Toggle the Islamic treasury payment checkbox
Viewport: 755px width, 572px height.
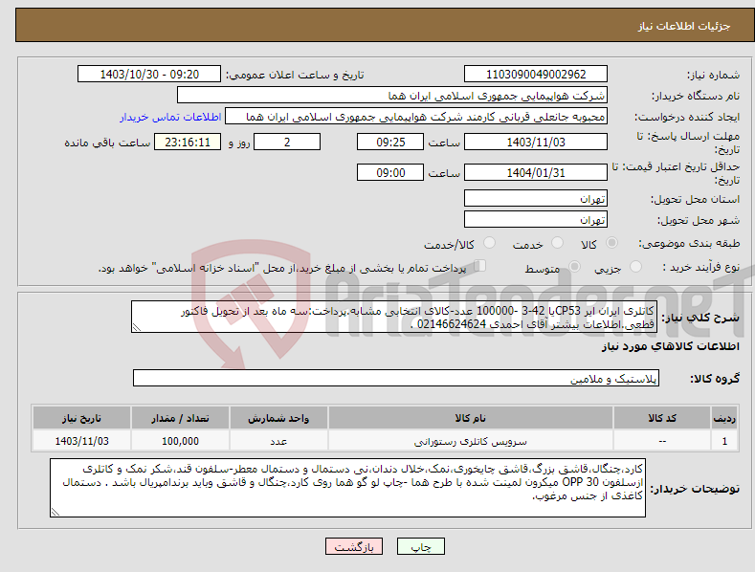coord(480,266)
